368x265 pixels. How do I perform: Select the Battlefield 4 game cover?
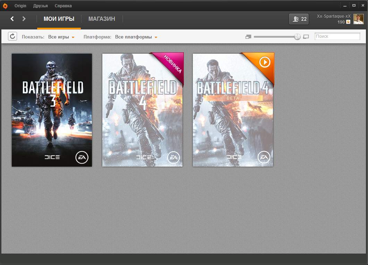(143, 110)
